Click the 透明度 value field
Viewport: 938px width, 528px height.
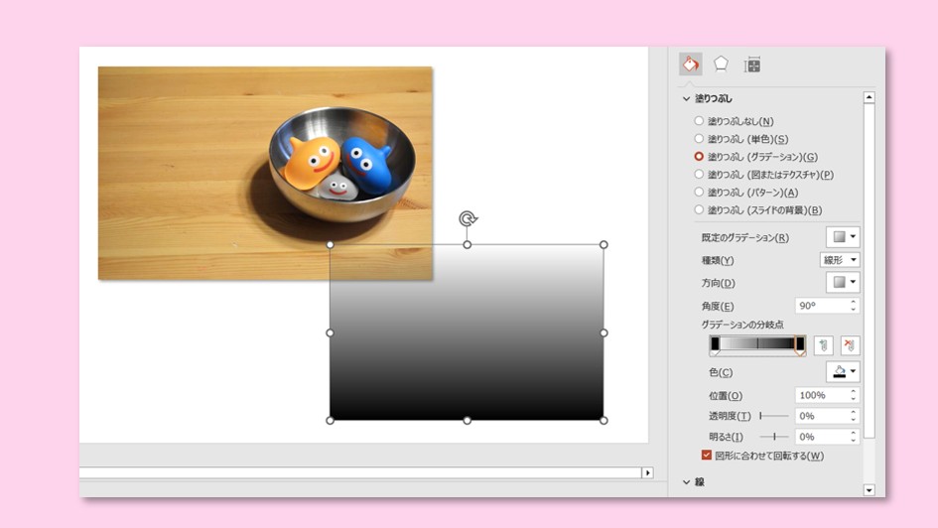821,416
